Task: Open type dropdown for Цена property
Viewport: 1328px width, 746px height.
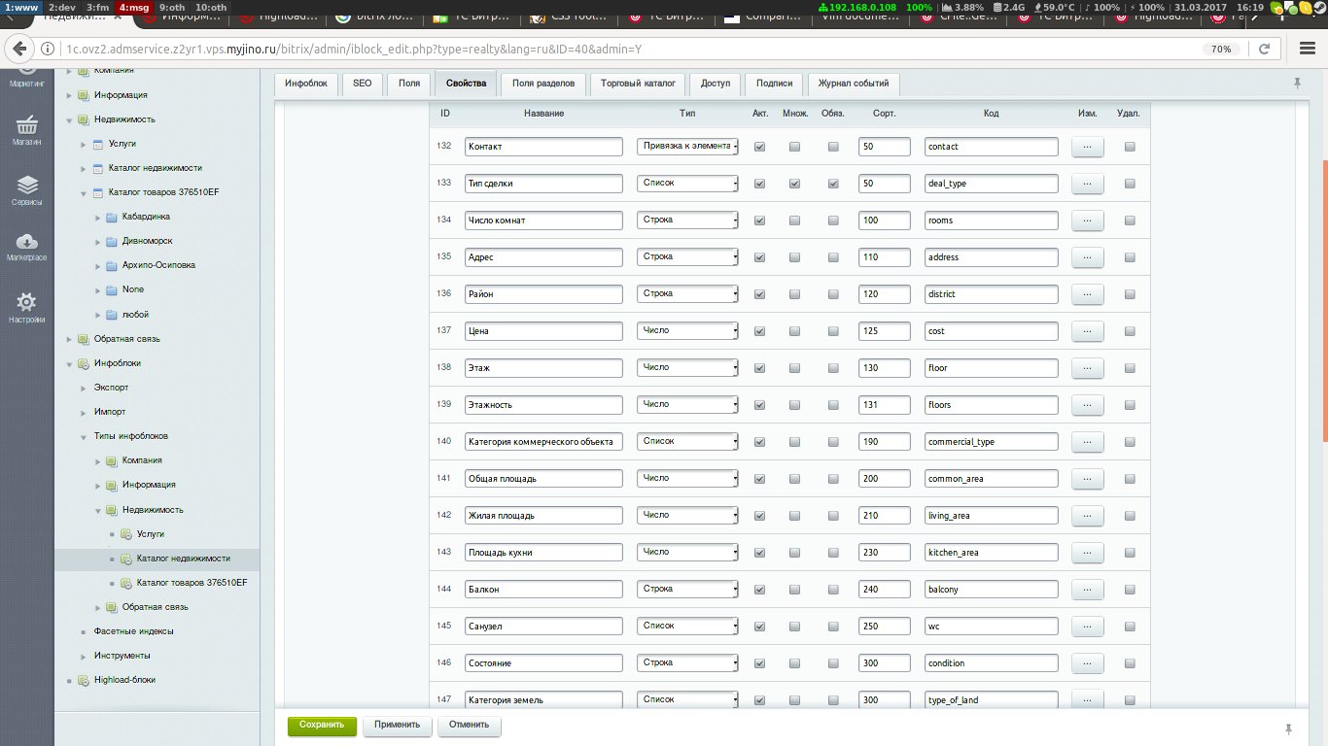Action: click(x=687, y=330)
